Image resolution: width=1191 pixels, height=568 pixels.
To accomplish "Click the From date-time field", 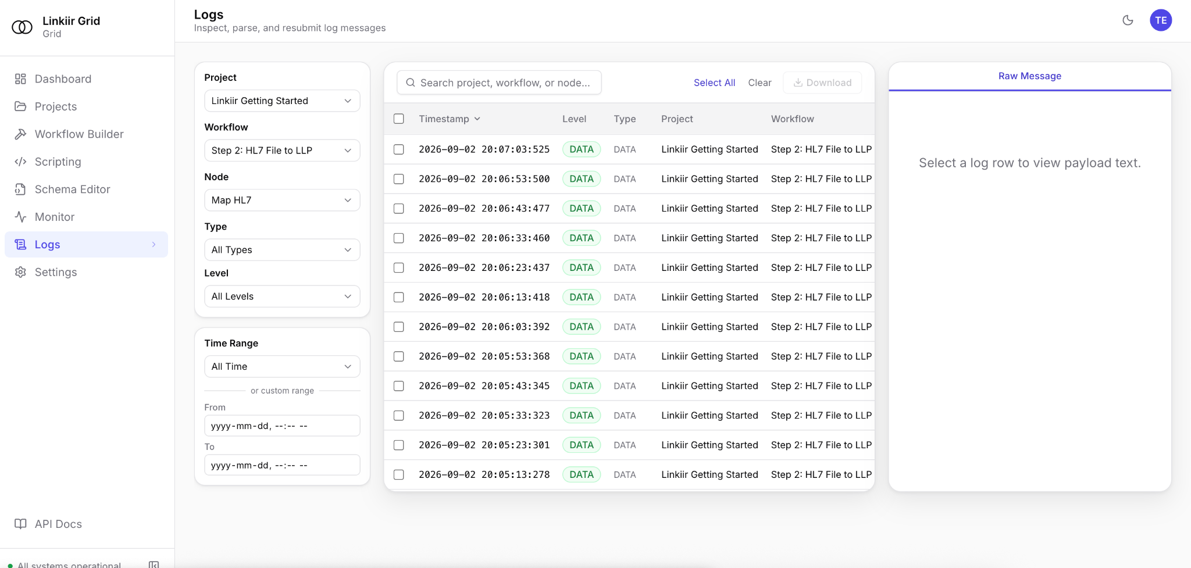I will click(282, 426).
